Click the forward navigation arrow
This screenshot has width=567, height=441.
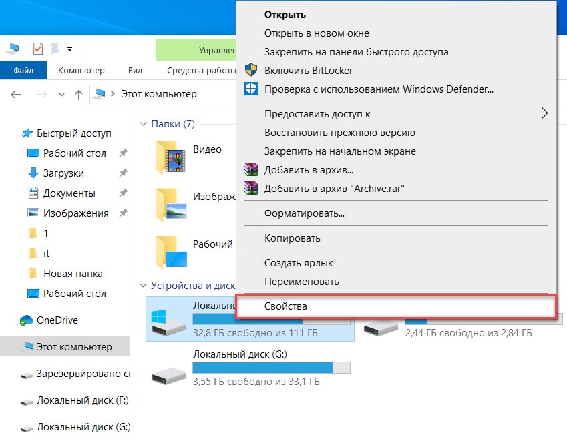(41, 95)
